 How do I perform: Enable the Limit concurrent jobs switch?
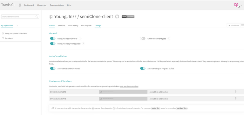(x=143, y=38)
